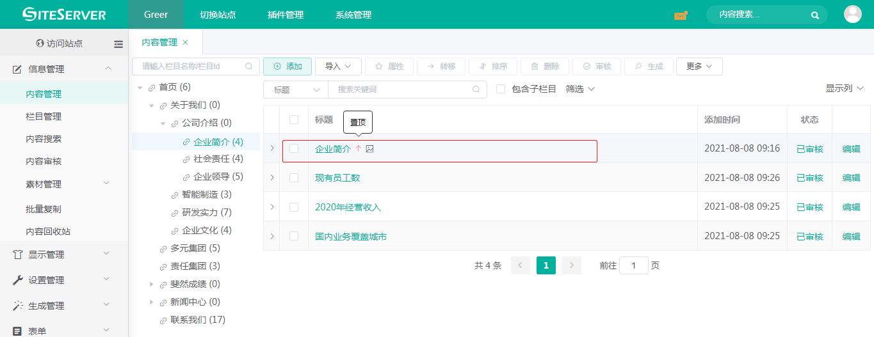Click the page number jump input field

634,265
